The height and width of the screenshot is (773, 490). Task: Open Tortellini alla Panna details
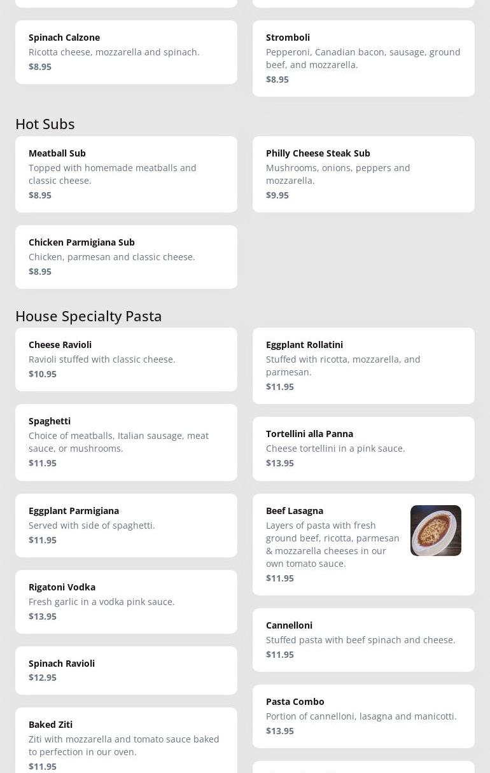tap(363, 449)
